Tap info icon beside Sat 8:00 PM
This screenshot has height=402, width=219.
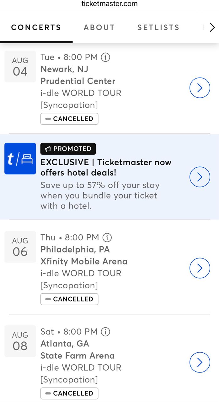click(x=106, y=332)
